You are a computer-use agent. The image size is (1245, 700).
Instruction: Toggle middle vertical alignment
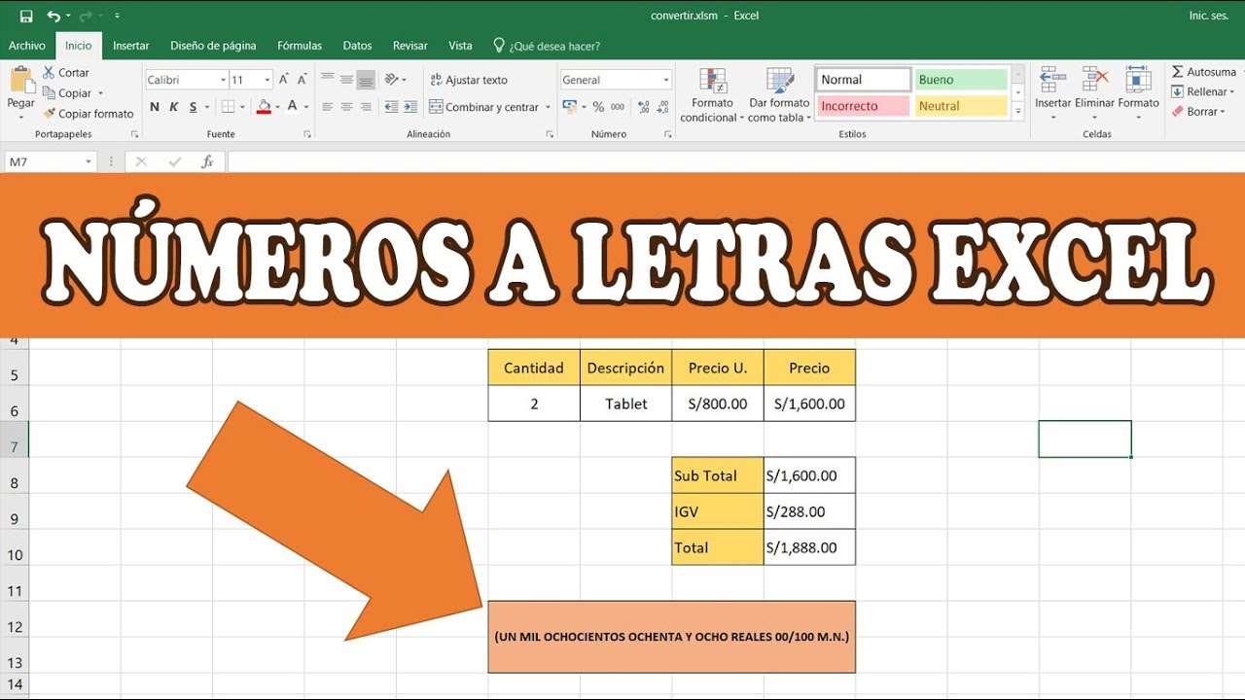pyautogui.click(x=347, y=80)
